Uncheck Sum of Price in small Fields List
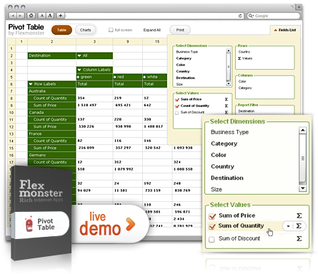 (177, 100)
